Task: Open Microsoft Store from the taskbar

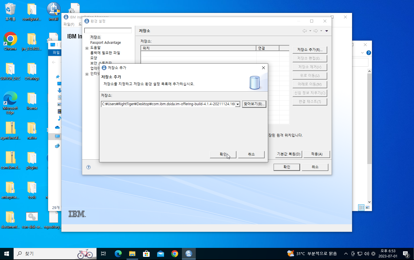Action: (146, 254)
